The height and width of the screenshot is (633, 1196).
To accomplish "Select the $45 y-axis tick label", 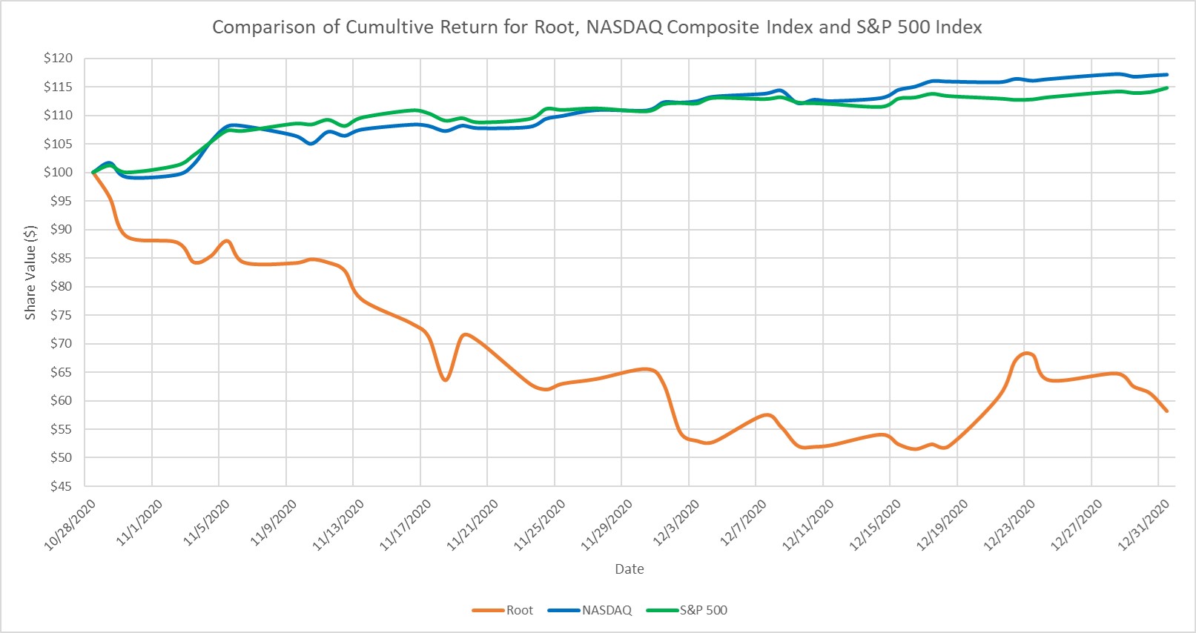I will (61, 486).
